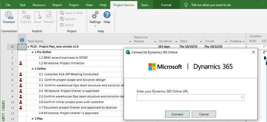The height and width of the screenshot is (122, 267).
Task: Open Finish column filter dropdown
Action: click(226, 41)
